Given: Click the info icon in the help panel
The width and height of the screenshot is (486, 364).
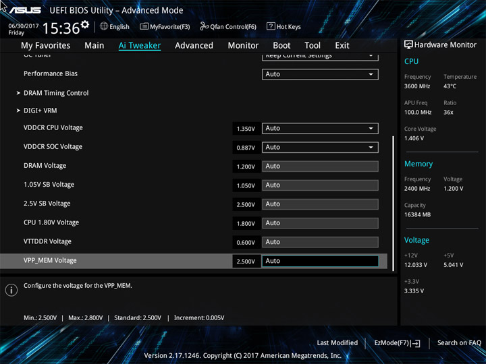Looking at the screenshot, I should coord(11,290).
